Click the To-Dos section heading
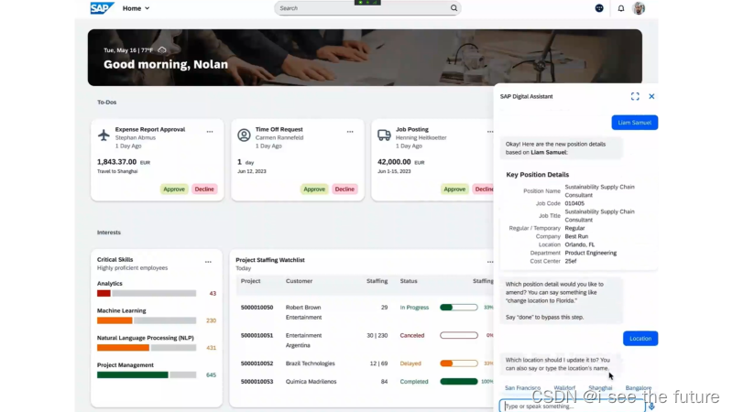The image size is (733, 412). click(x=106, y=103)
